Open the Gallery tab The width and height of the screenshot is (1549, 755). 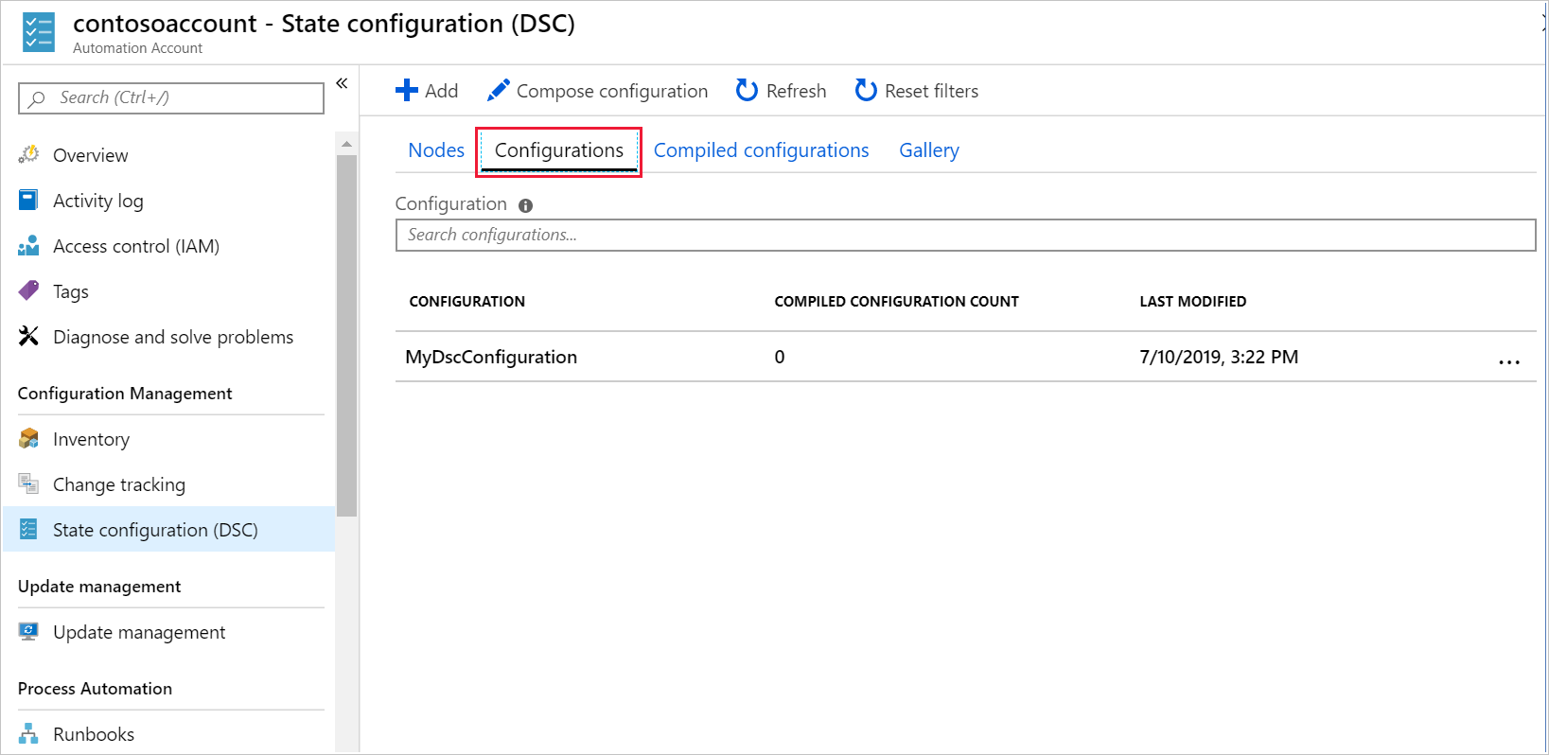pyautogui.click(x=929, y=150)
